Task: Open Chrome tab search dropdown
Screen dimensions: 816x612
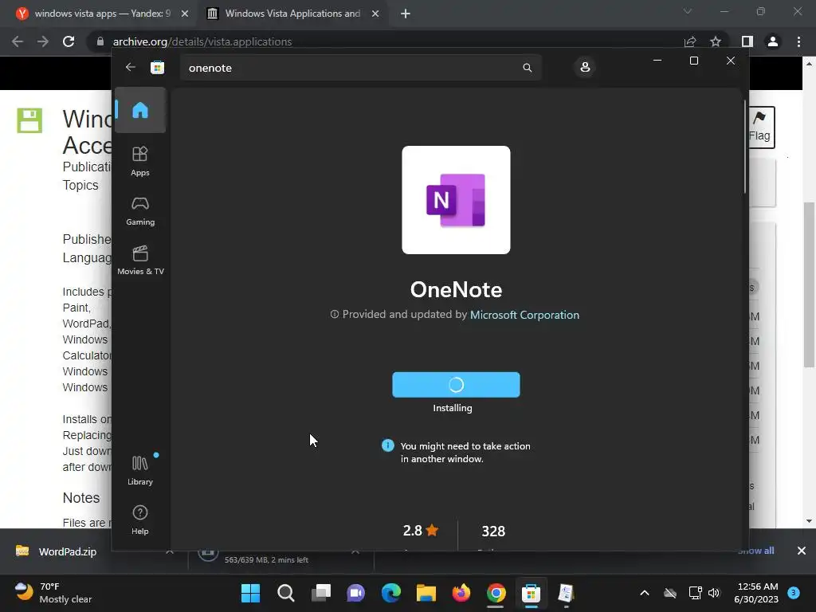Action: click(688, 11)
